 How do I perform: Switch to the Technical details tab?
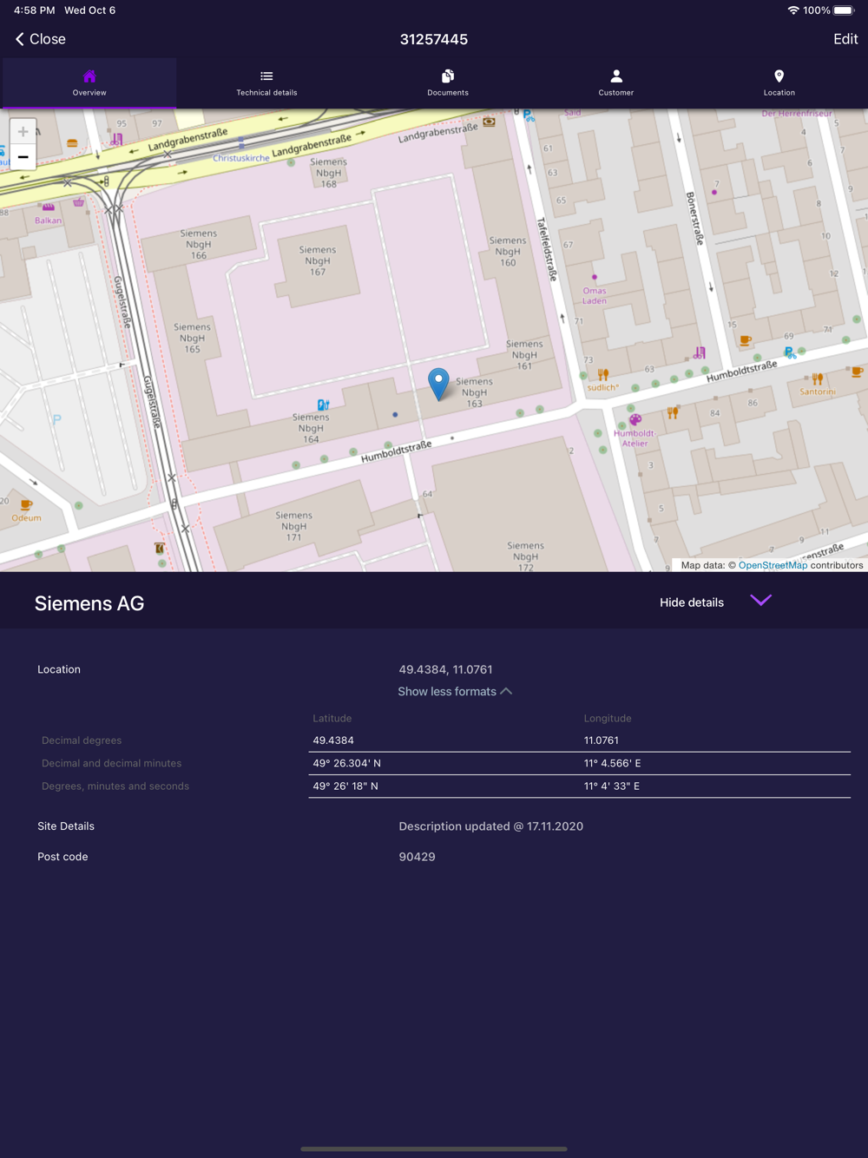pos(266,83)
